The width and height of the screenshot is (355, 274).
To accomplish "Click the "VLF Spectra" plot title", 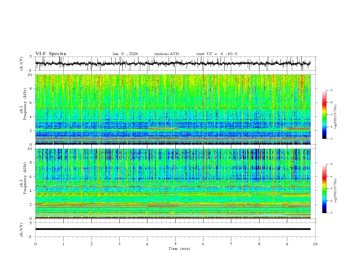I will coord(51,54).
